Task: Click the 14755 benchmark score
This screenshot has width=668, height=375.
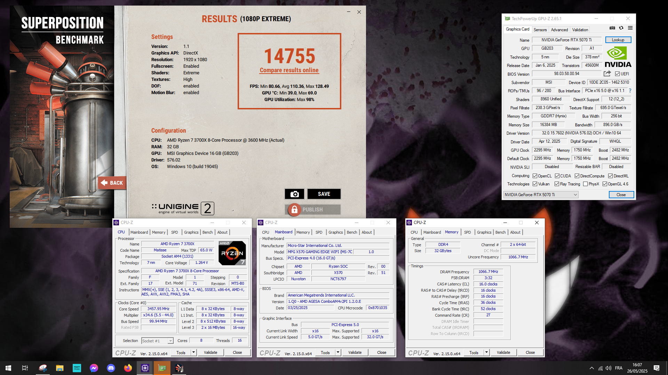Action: pyautogui.click(x=289, y=56)
